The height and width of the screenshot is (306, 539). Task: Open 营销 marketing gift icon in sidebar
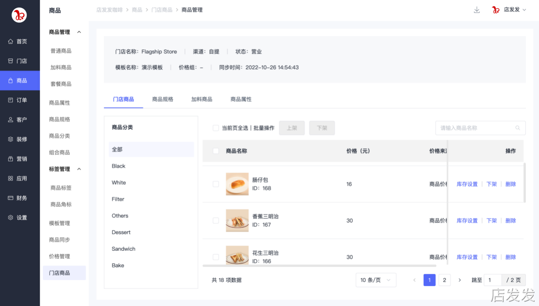click(x=11, y=159)
